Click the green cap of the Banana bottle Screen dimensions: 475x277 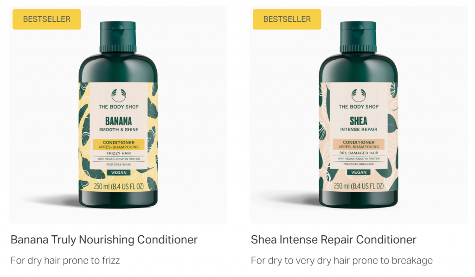coord(118,37)
